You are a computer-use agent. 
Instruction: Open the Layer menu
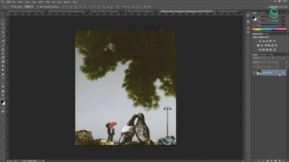pos(27,2)
